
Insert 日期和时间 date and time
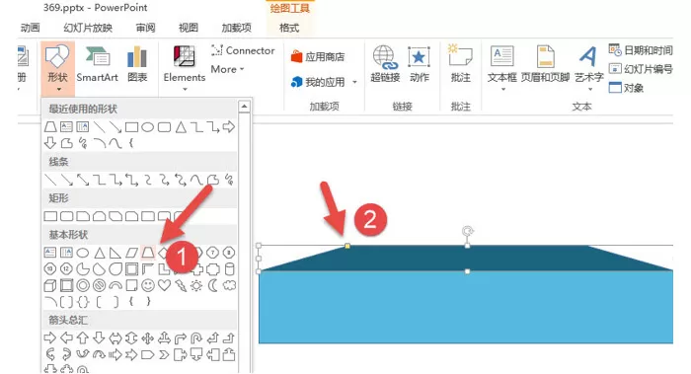641,50
